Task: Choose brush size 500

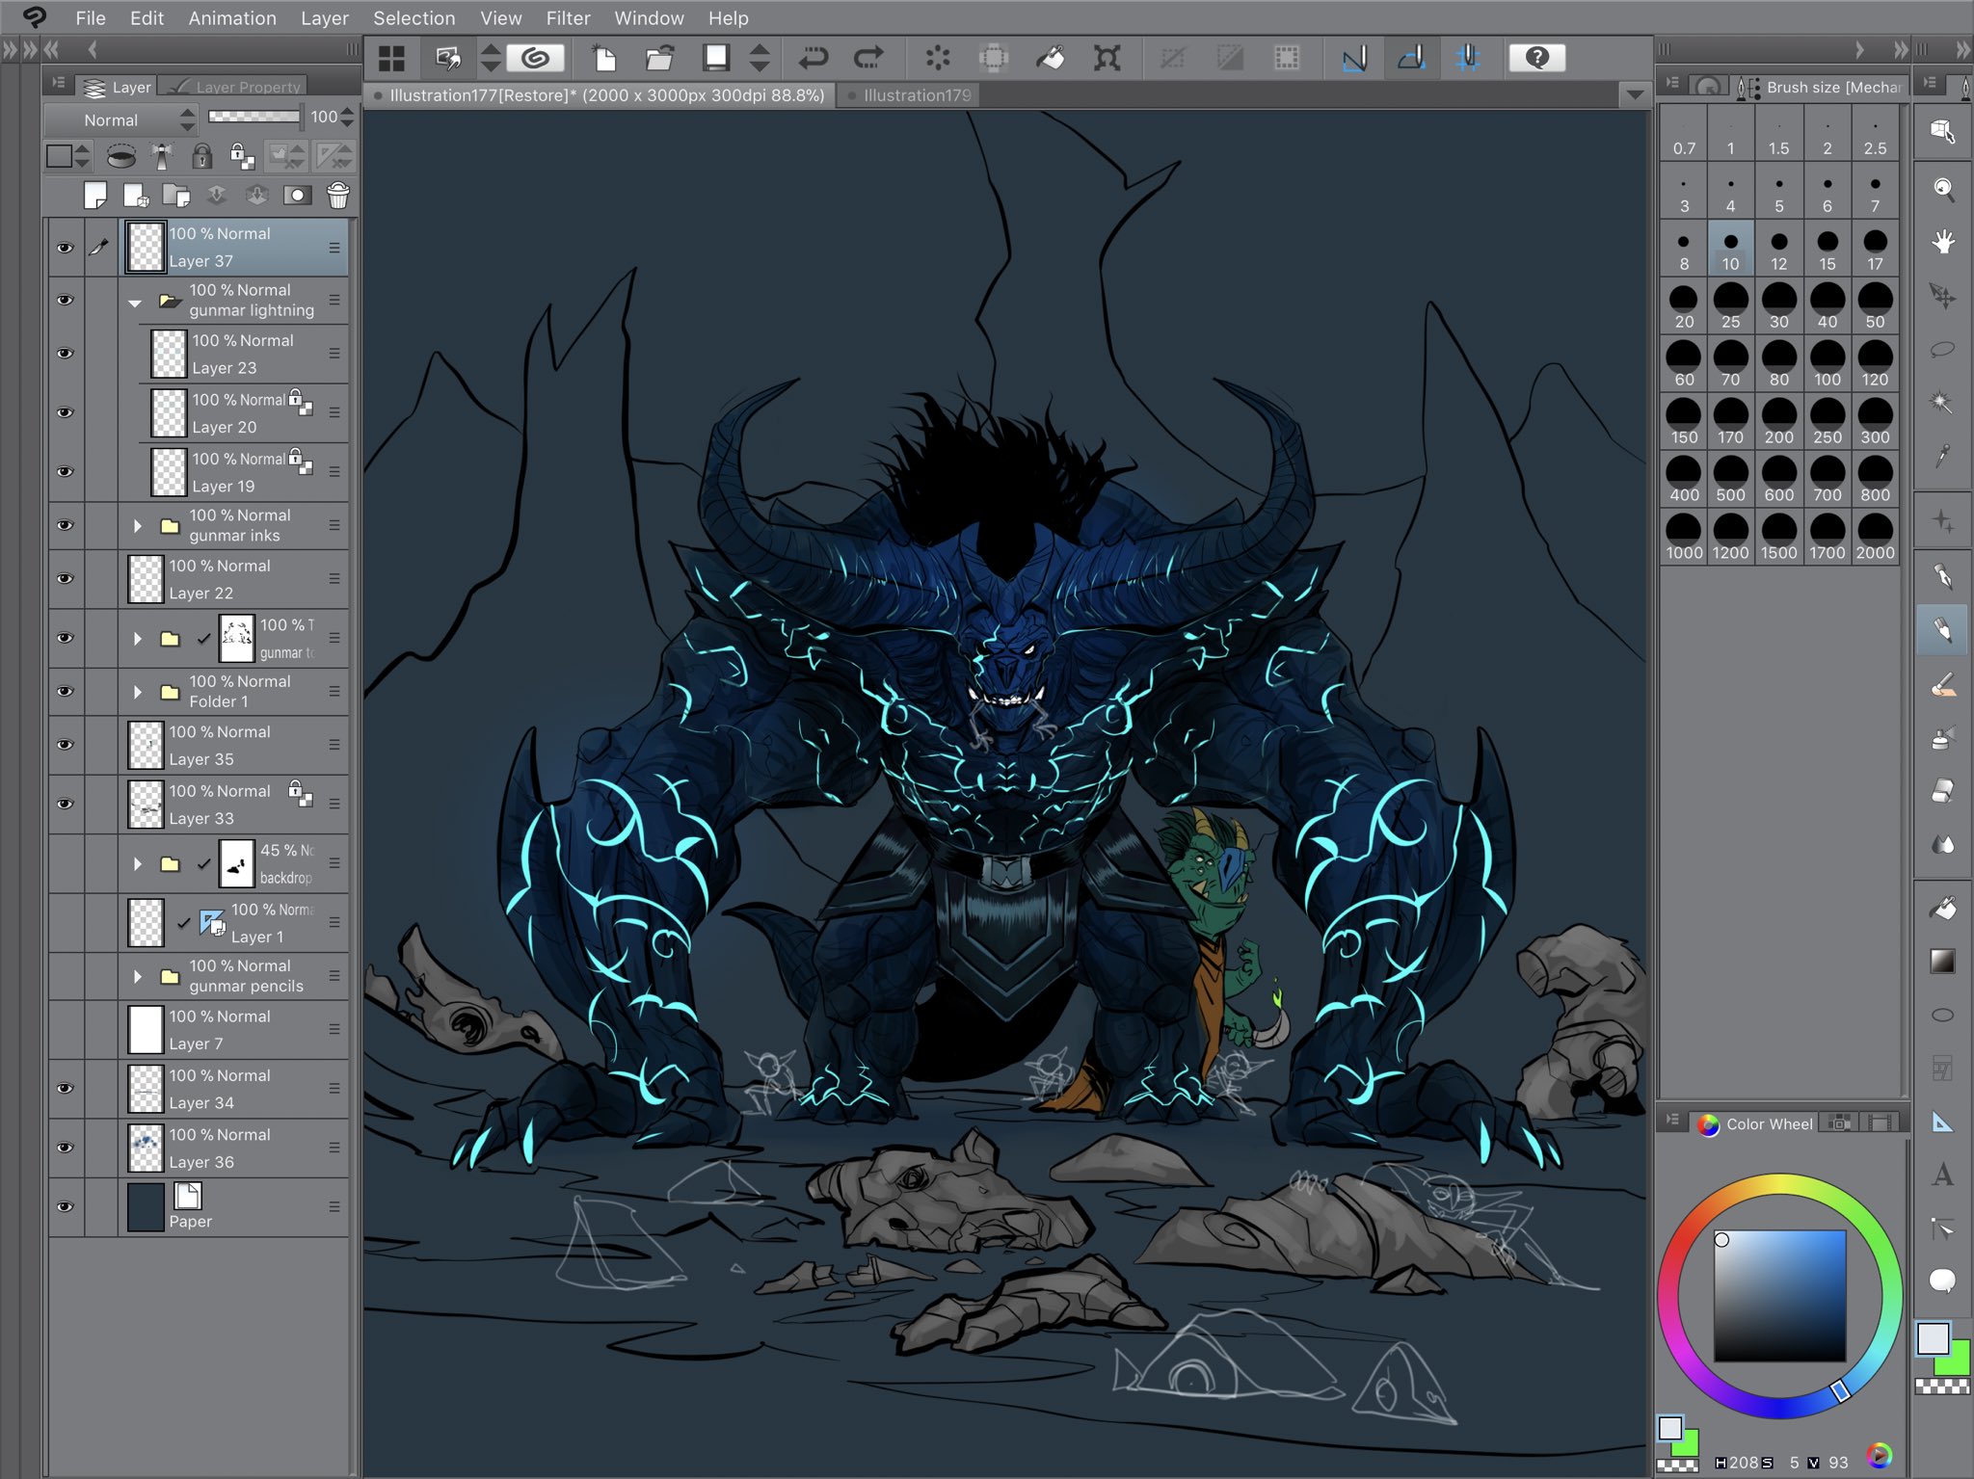Action: coord(1731,481)
